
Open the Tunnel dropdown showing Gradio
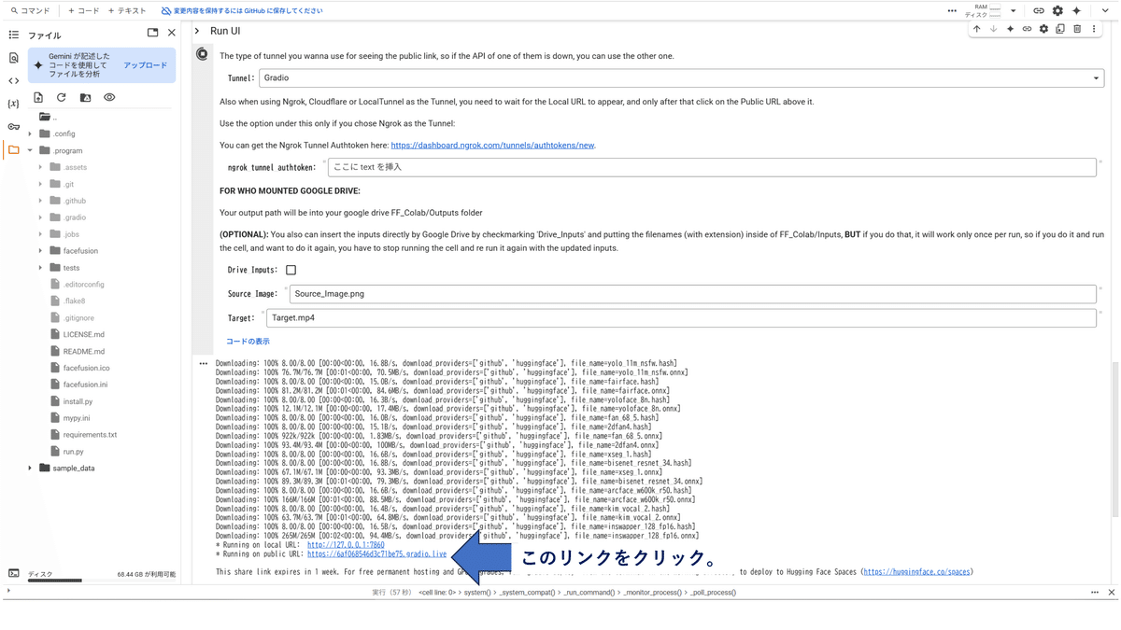coord(681,78)
